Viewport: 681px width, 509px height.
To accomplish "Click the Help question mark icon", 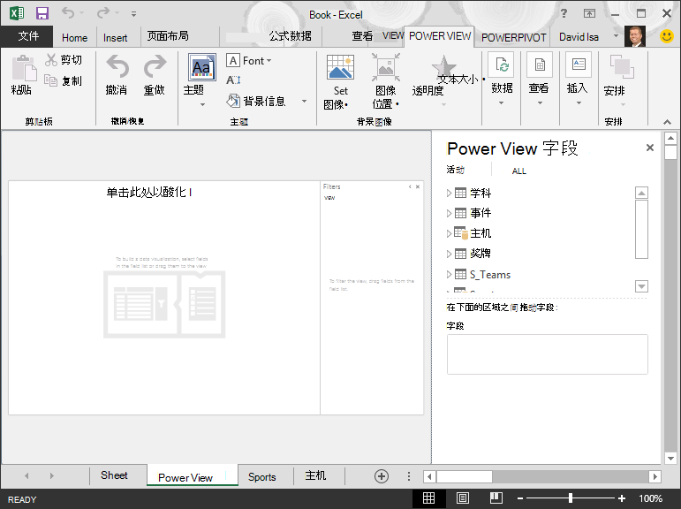I will click(564, 13).
